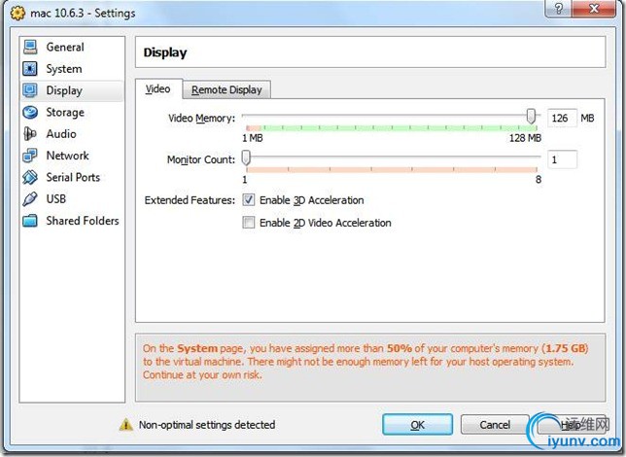Image resolution: width=626 pixels, height=457 pixels.
Task: Open the Network settings category
Action: tap(67, 156)
